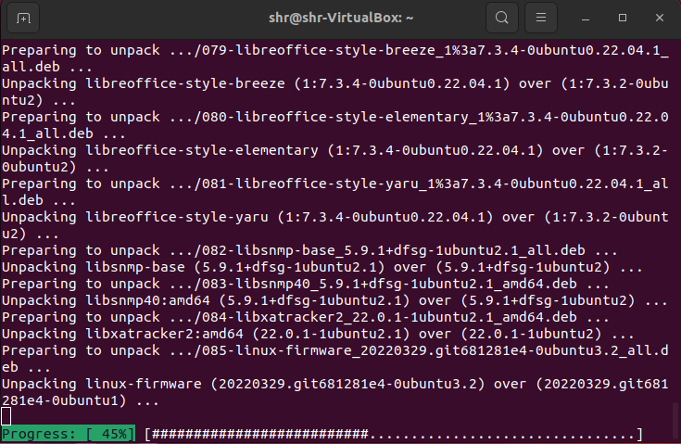The width and height of the screenshot is (681, 444).
Task: Open the terminal search tool
Action: pos(501,18)
